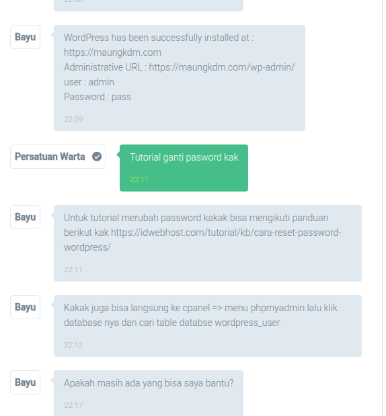Select the message mentioning table wordpress_user
The height and width of the screenshot is (416, 386).
tap(208, 326)
